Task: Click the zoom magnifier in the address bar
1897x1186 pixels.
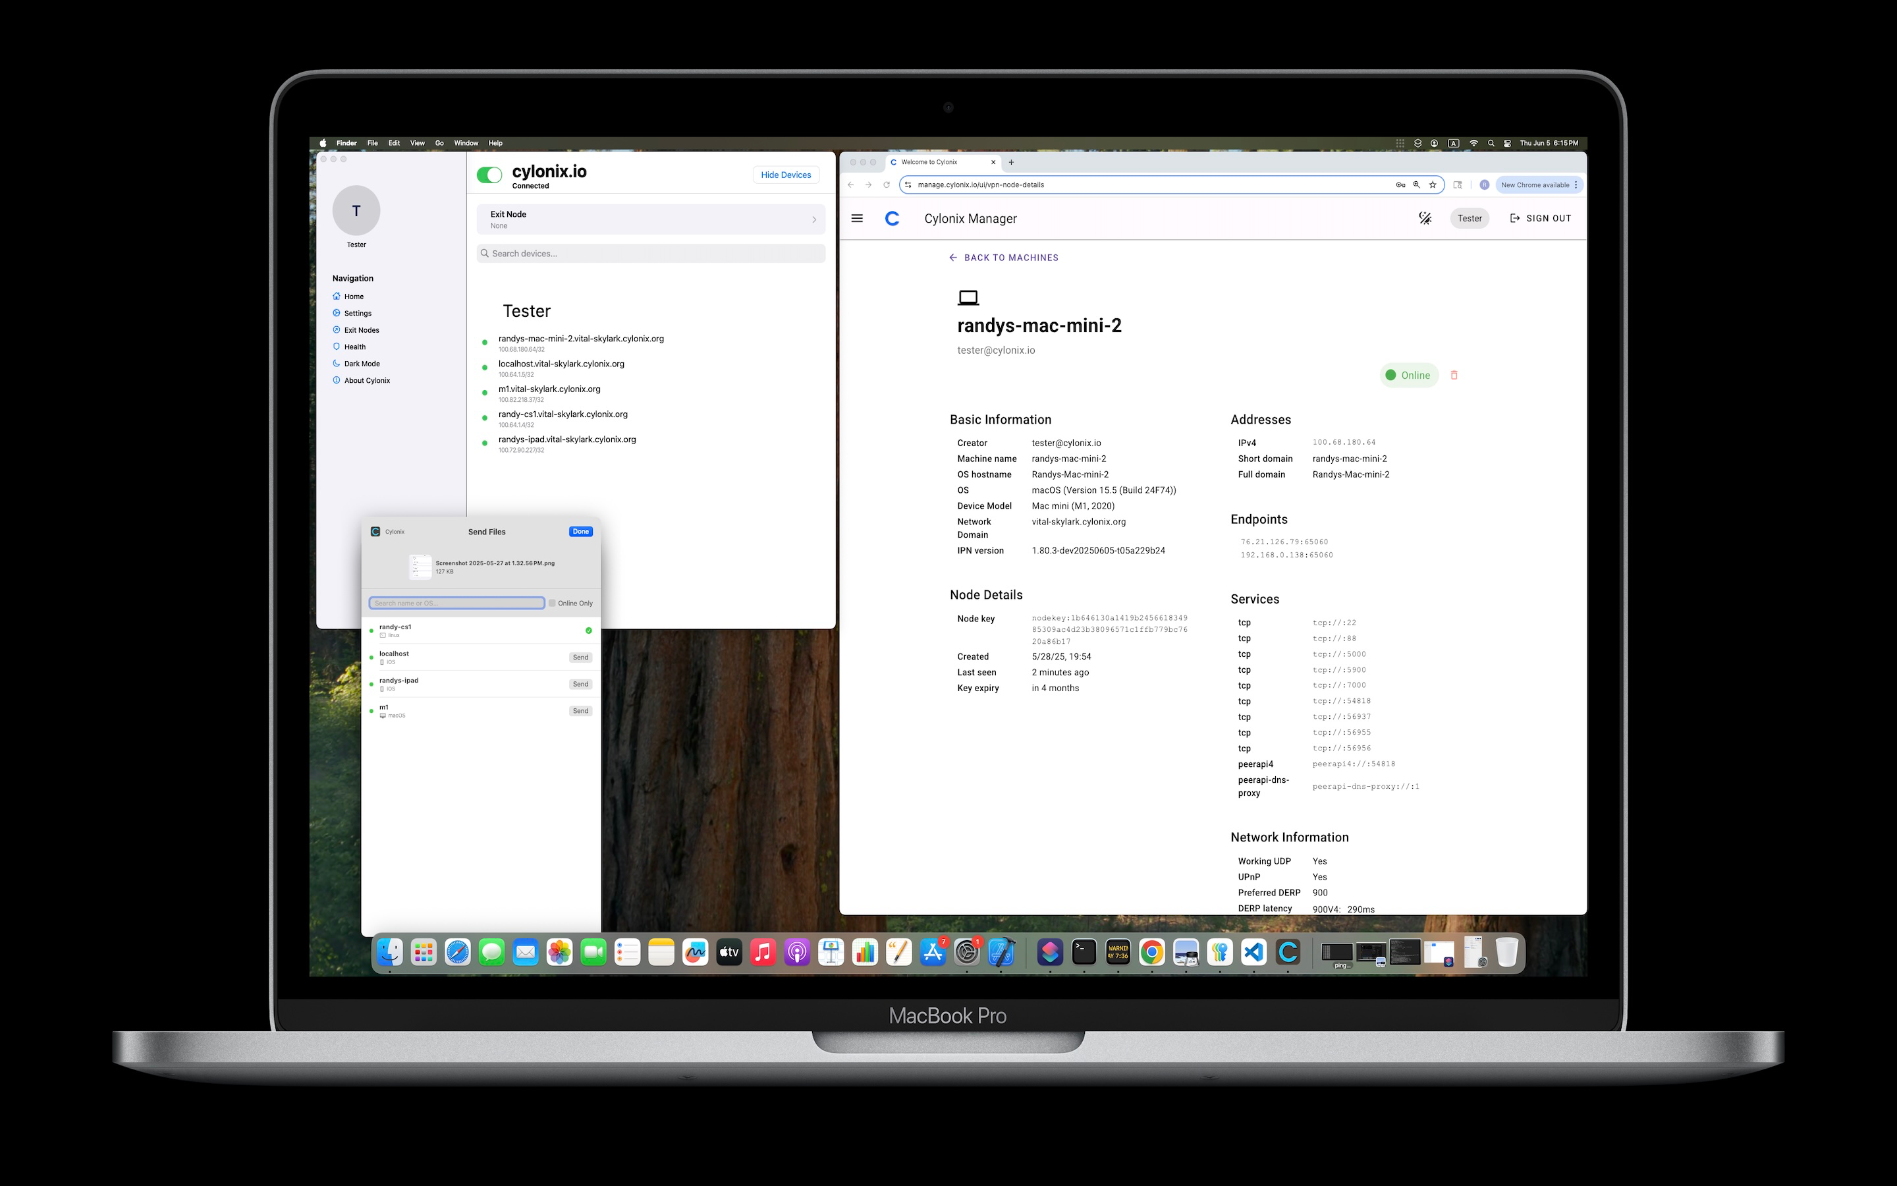Action: coord(1416,185)
